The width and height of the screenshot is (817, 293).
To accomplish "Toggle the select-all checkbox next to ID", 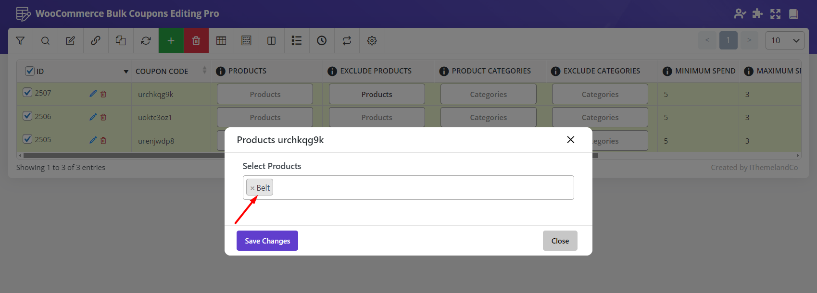I will 29,71.
